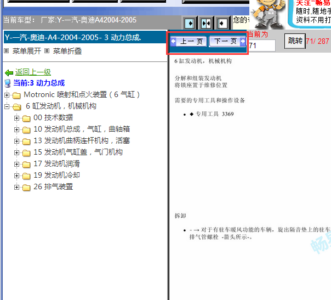Click the page number input field showing 71
Viewport: 331px width, 300px height.
point(262,46)
